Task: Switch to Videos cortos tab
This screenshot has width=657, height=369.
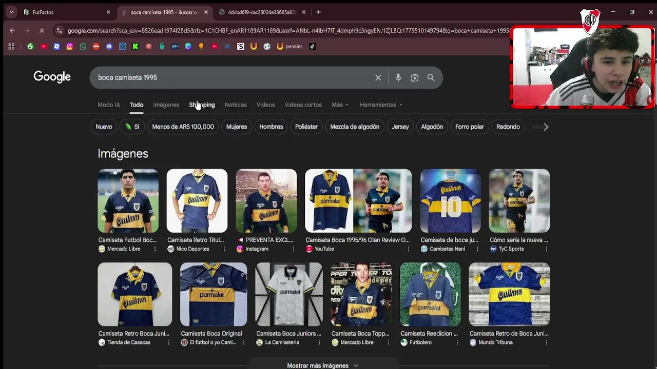Action: tap(303, 105)
